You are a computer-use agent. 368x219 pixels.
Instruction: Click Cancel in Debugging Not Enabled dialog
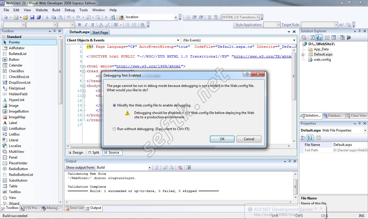click(x=249, y=139)
